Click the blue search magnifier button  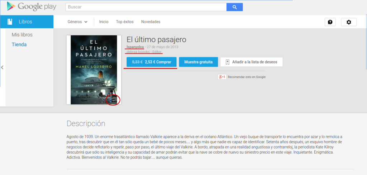[234, 7]
